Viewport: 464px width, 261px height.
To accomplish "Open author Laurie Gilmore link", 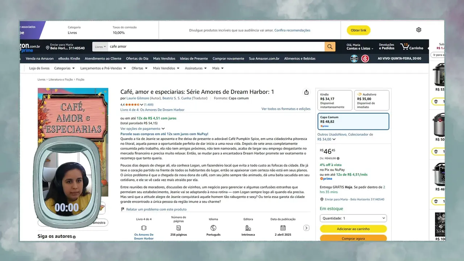I will pyautogui.click(x=138, y=98).
